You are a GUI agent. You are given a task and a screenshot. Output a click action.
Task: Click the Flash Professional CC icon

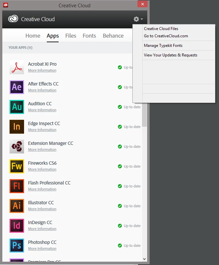(17, 186)
